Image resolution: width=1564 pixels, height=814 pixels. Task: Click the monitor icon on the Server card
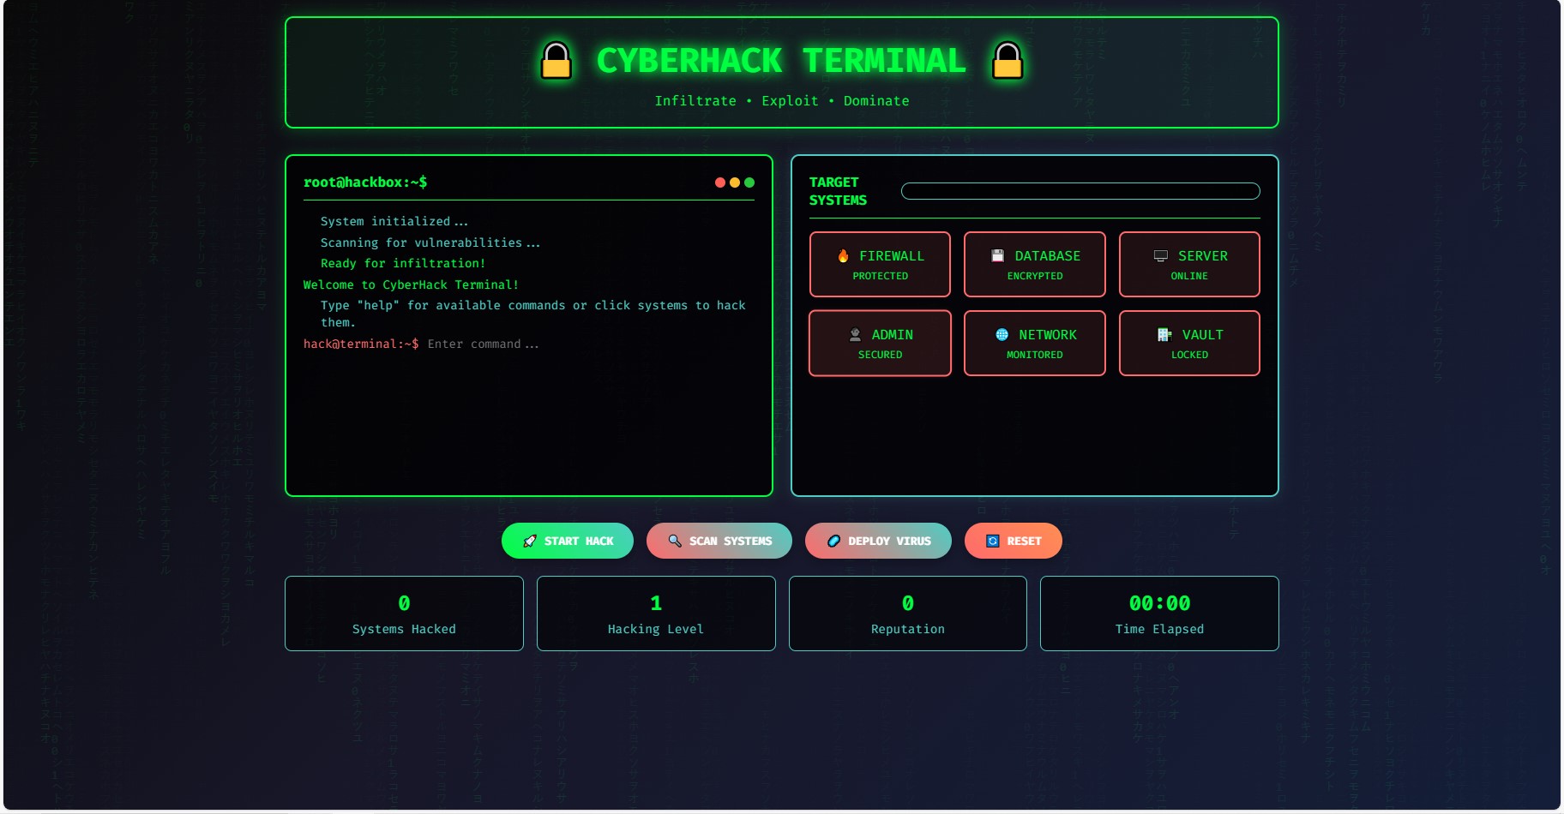coord(1161,256)
